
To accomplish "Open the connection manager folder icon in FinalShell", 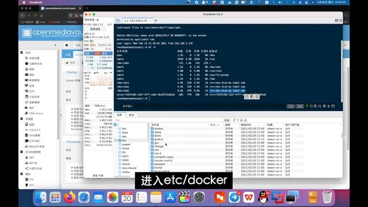I will click(x=118, y=21).
